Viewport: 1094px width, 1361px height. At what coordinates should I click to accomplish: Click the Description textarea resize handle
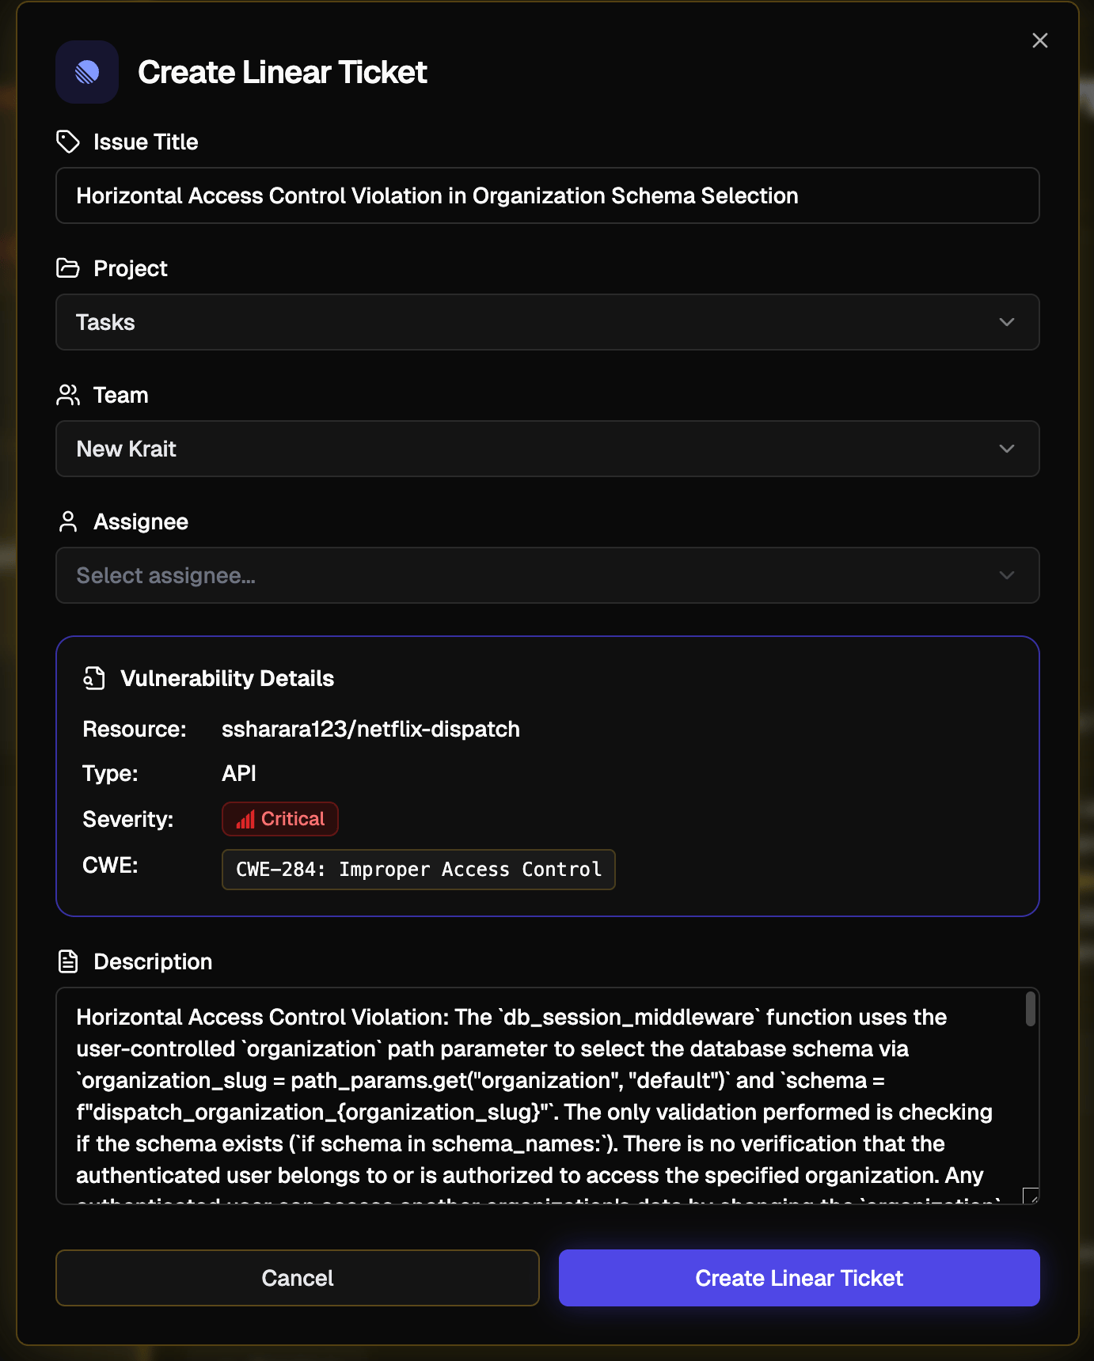click(1031, 1196)
